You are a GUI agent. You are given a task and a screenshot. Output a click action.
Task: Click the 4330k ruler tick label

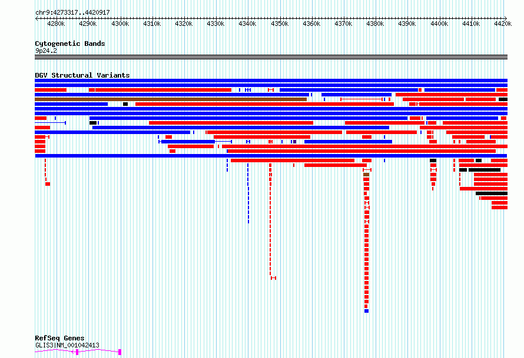pos(215,24)
